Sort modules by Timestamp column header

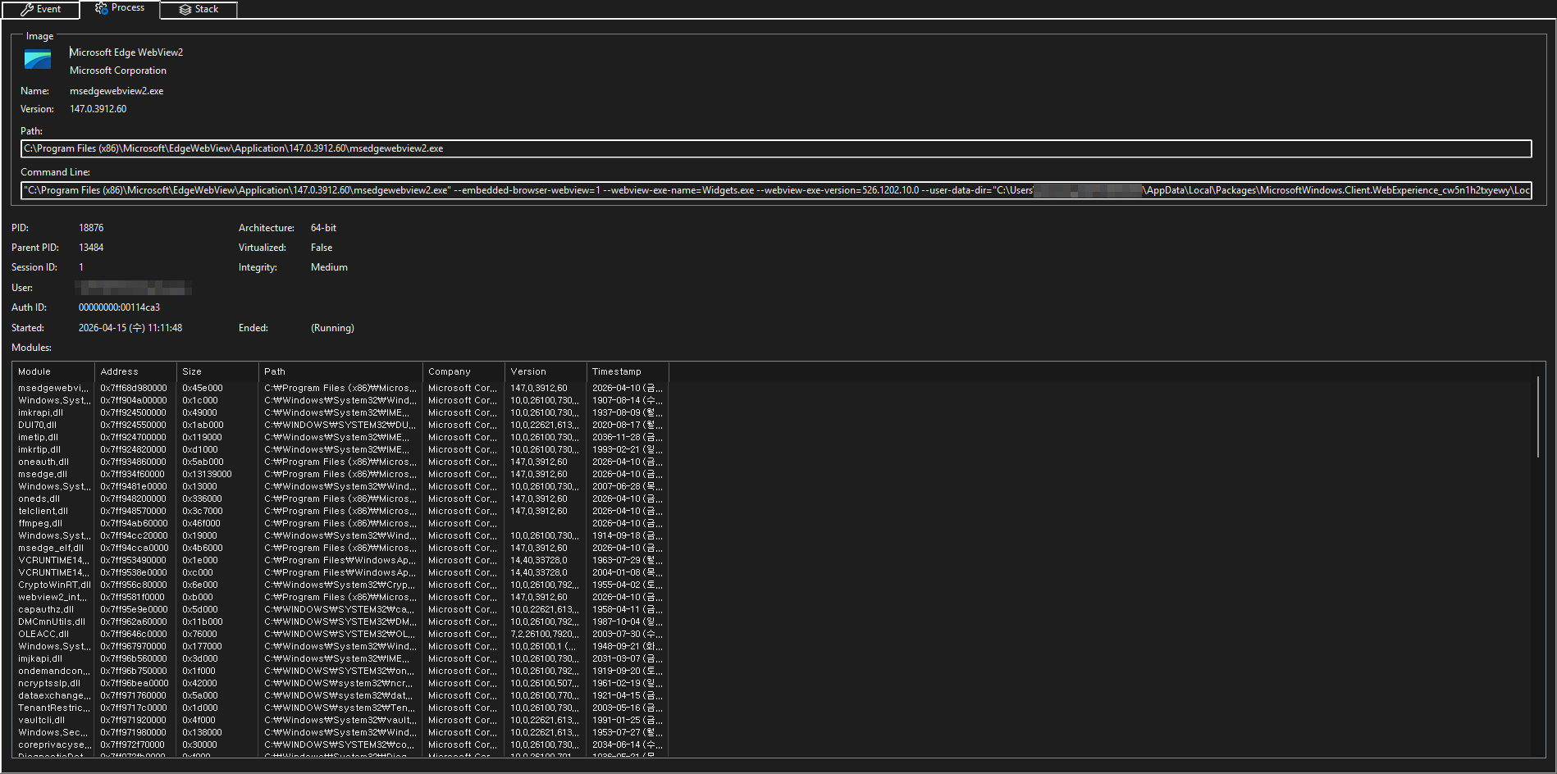click(x=628, y=371)
